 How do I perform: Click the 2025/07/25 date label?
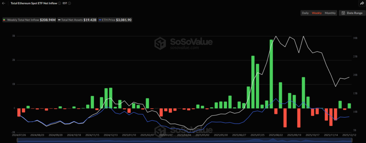pos(257,135)
